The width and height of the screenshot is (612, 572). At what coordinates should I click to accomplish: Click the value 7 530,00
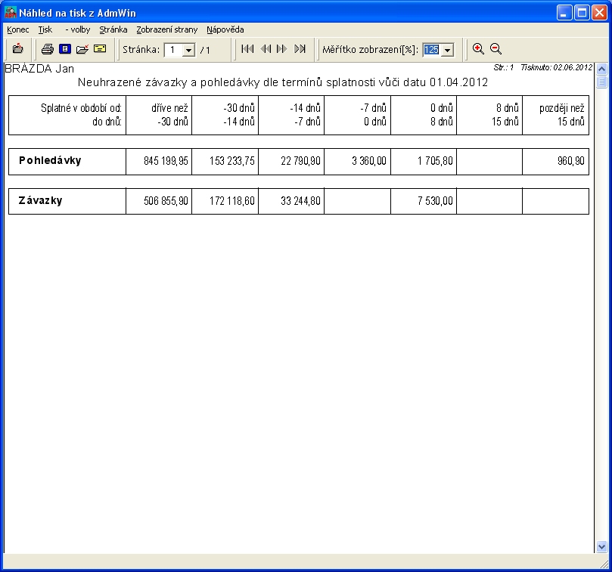coord(435,201)
